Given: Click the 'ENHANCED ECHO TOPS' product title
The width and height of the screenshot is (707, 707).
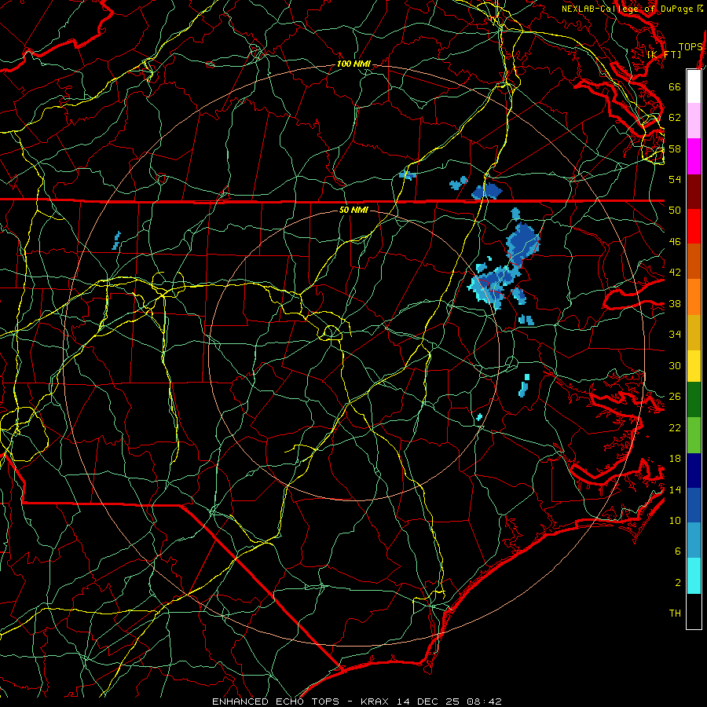Looking at the screenshot, I should (x=276, y=702).
